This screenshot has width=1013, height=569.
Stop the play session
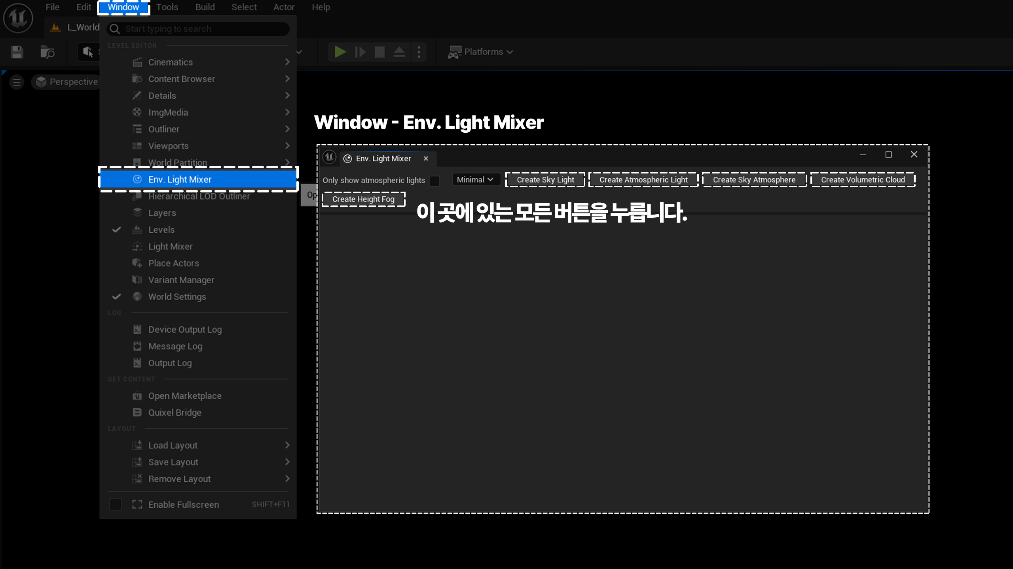pos(379,52)
